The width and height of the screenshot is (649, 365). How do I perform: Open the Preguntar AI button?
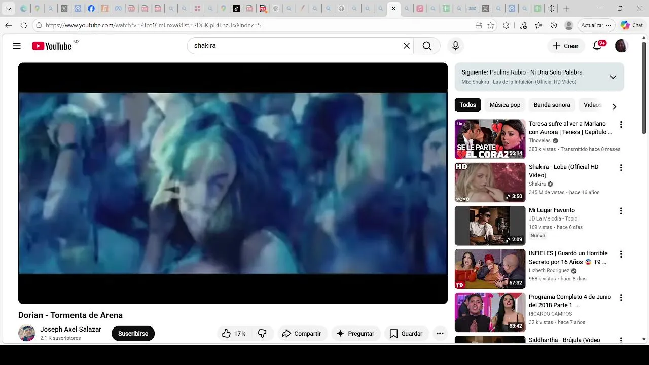pos(355,333)
